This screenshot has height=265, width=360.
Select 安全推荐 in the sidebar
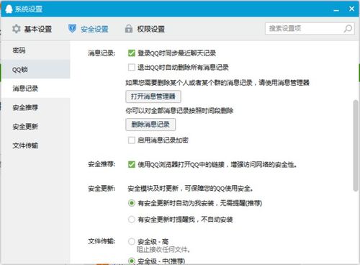[36, 107]
